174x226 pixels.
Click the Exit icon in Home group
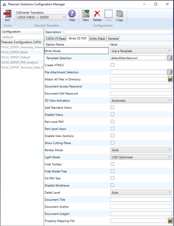click(8, 14)
